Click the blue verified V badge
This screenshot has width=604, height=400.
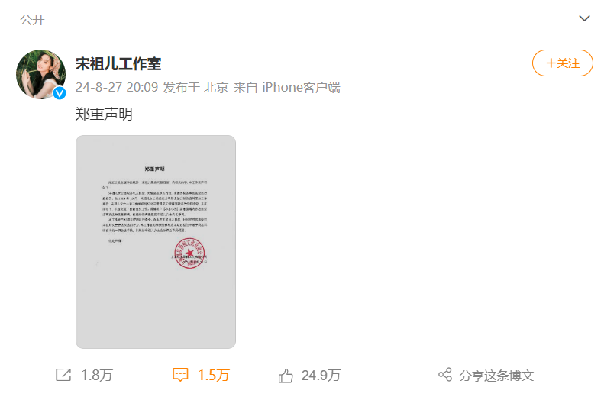pos(60,93)
